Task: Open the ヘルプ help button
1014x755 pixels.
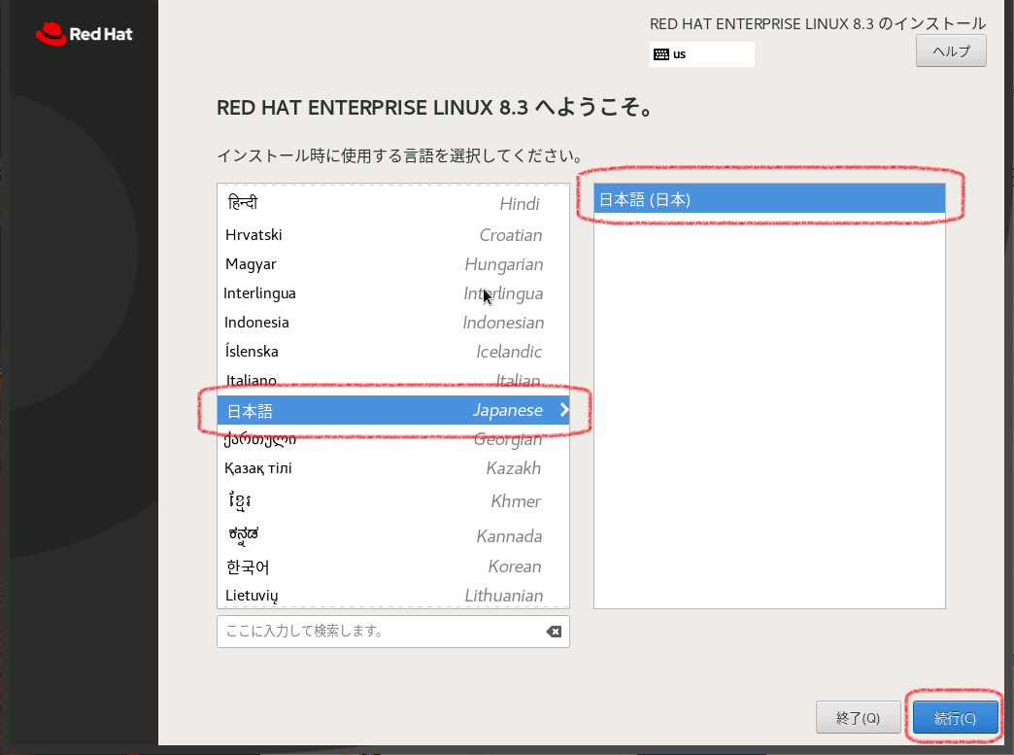Action: pos(951,51)
